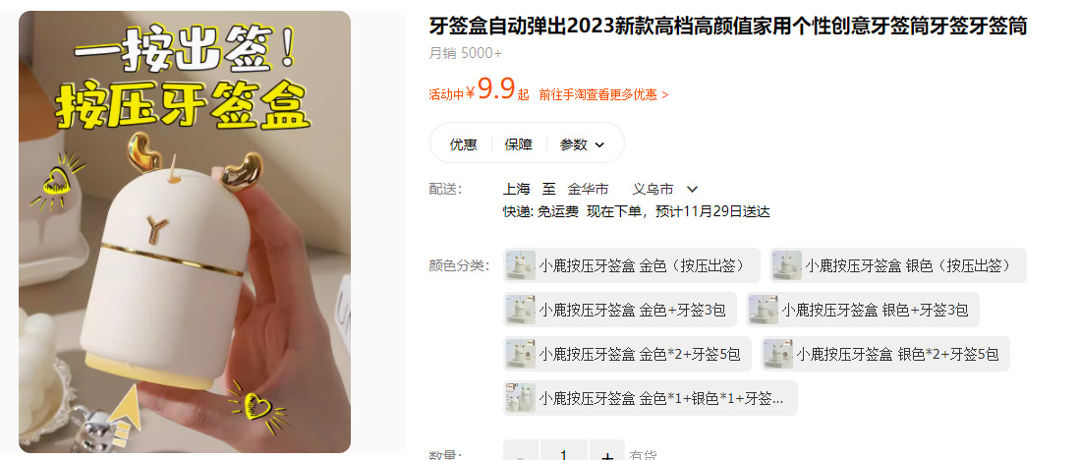
Task: Open the 优惠 tab
Action: [463, 144]
